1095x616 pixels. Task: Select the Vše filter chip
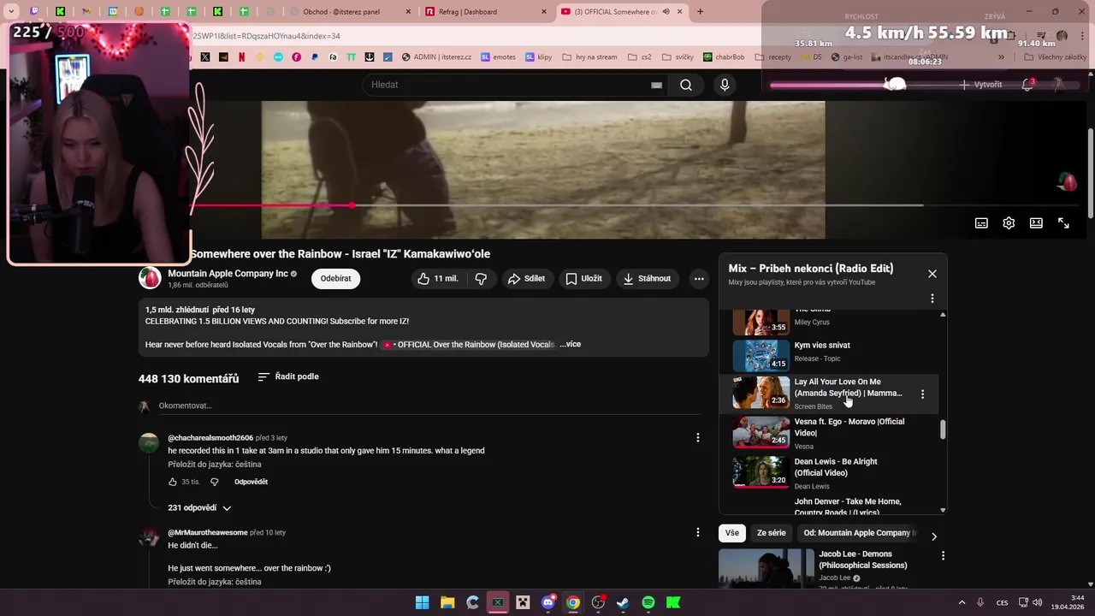[732, 532]
